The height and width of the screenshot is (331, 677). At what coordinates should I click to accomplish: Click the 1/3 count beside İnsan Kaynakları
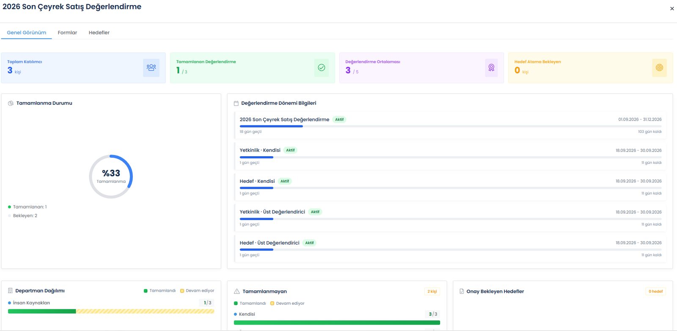[x=207, y=303]
